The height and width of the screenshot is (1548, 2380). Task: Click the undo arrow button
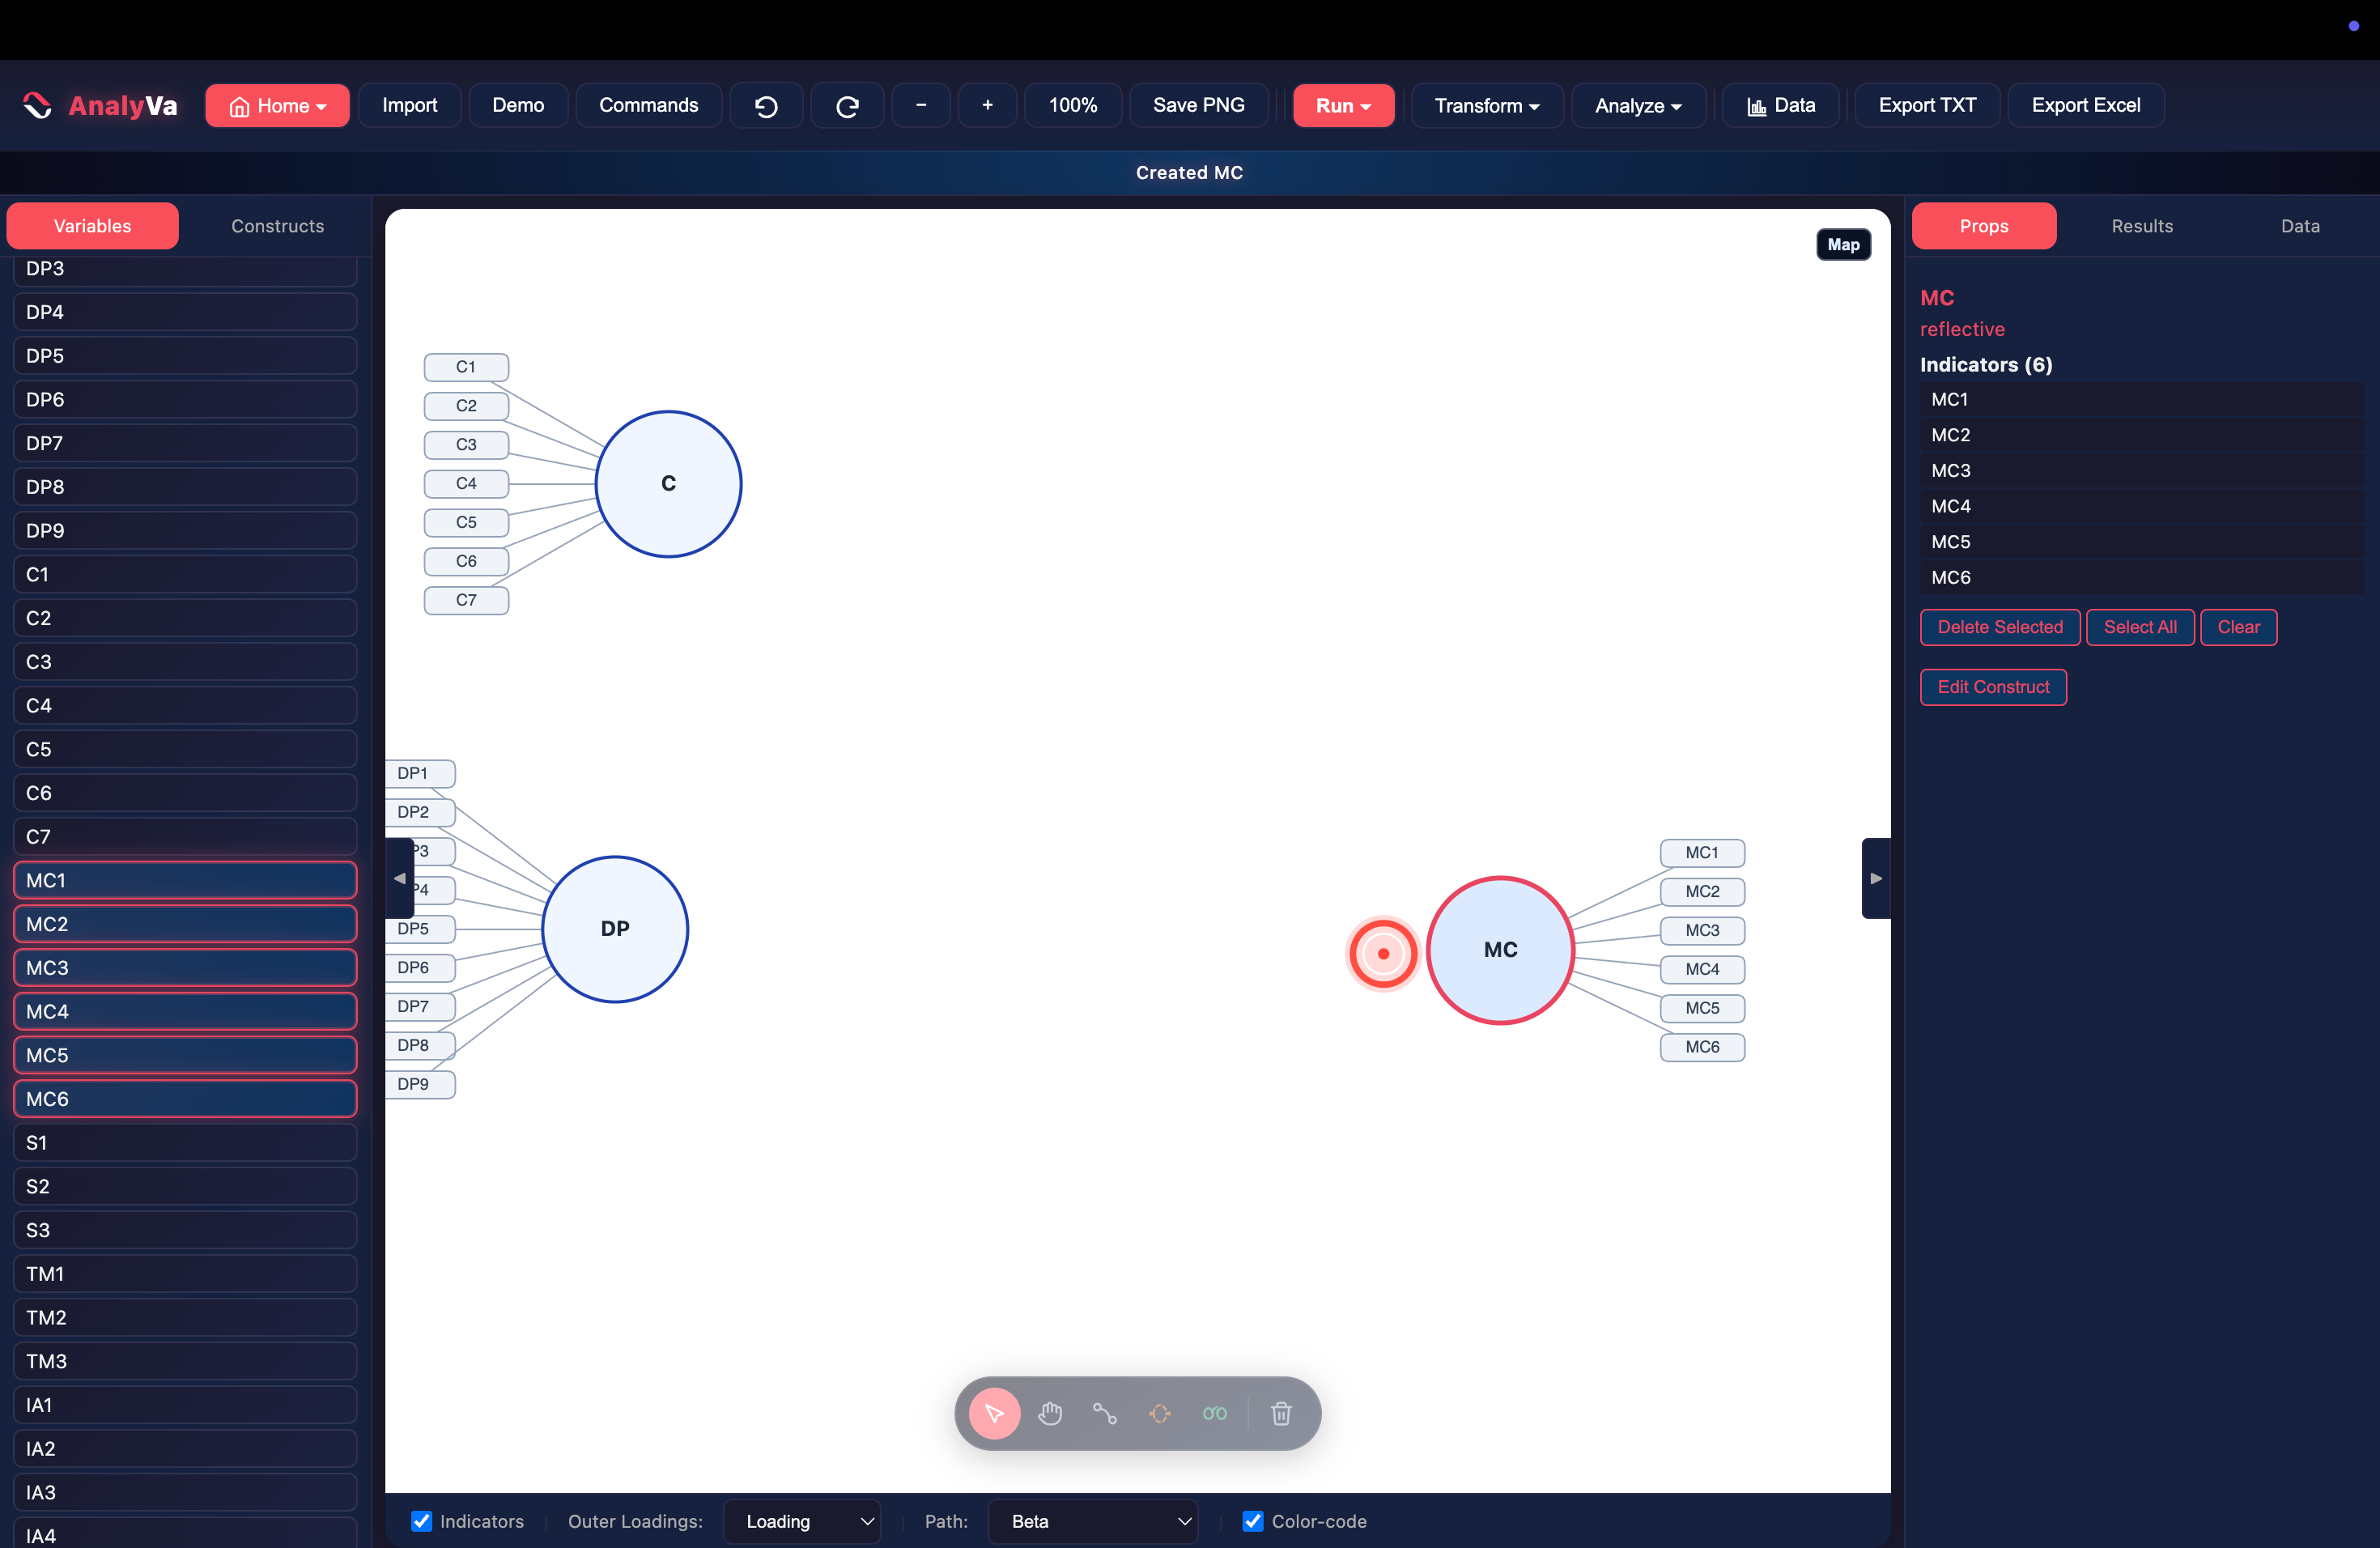tap(766, 105)
